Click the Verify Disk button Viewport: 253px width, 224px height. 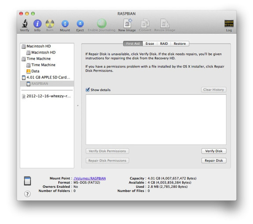click(x=214, y=151)
